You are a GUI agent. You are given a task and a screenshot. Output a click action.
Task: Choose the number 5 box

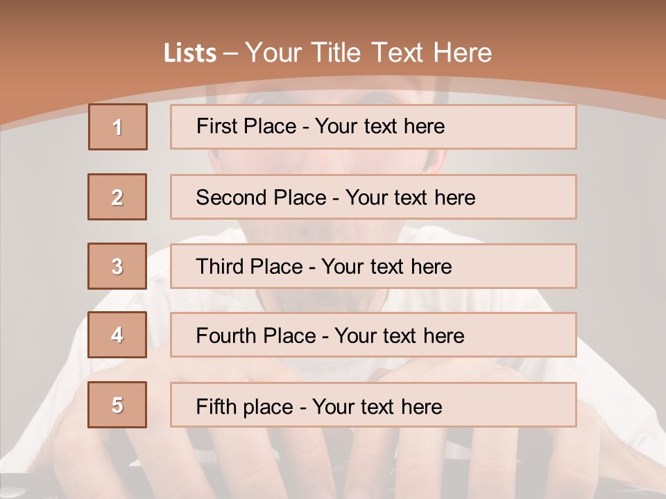click(x=117, y=405)
